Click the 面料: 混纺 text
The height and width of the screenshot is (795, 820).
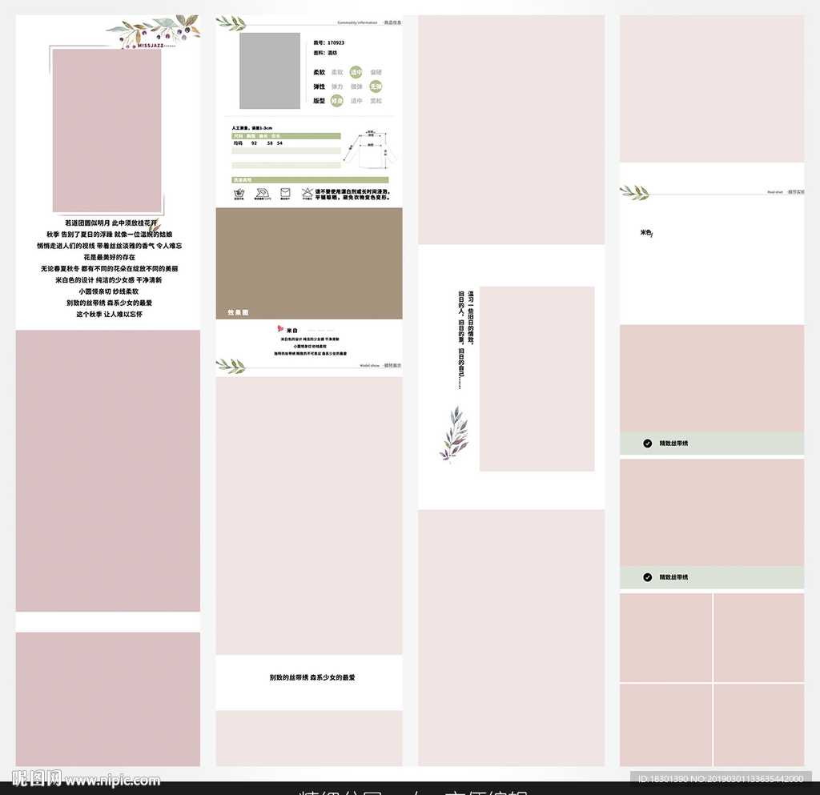[325, 53]
